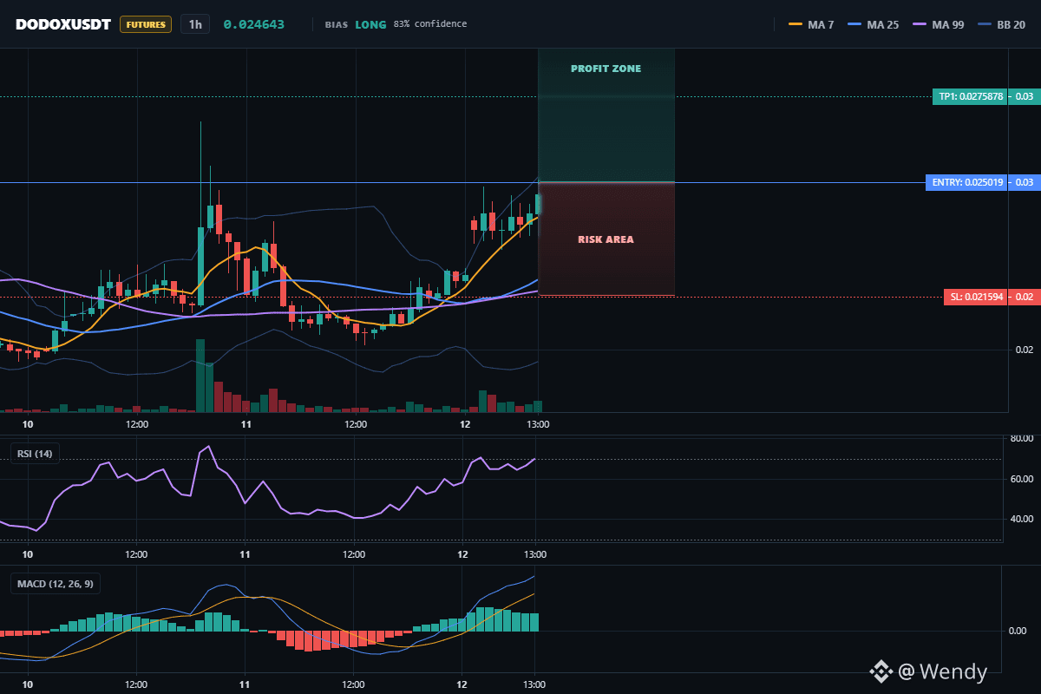Click the FUTURES badge
1041x694 pixels.
pyautogui.click(x=146, y=24)
